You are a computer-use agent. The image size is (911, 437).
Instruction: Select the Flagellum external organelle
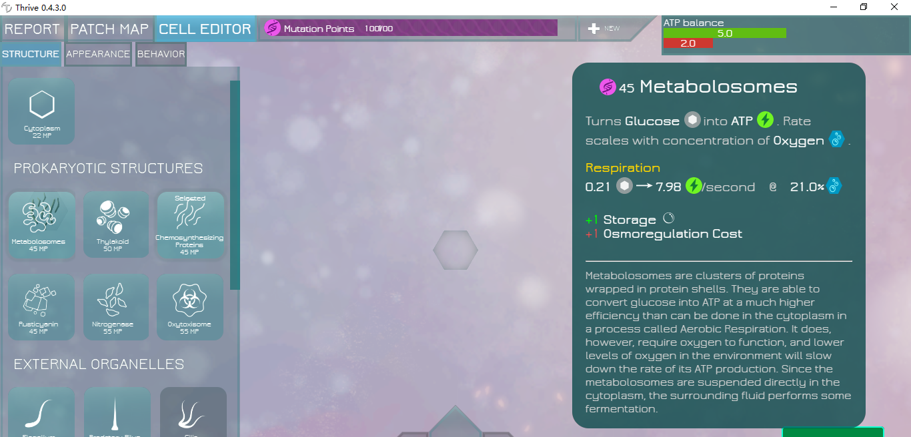[41, 413]
